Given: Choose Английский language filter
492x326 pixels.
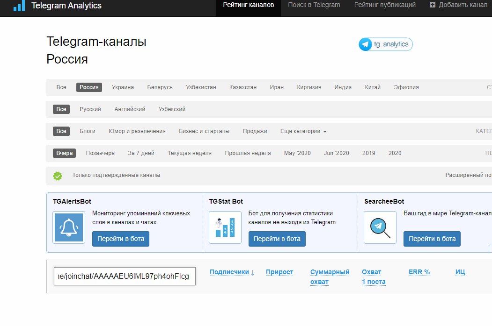Looking at the screenshot, I should (130, 109).
